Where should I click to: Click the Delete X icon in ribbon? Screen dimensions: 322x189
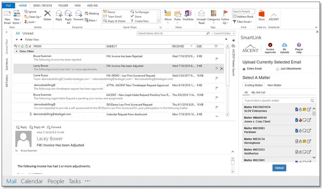[48, 13]
